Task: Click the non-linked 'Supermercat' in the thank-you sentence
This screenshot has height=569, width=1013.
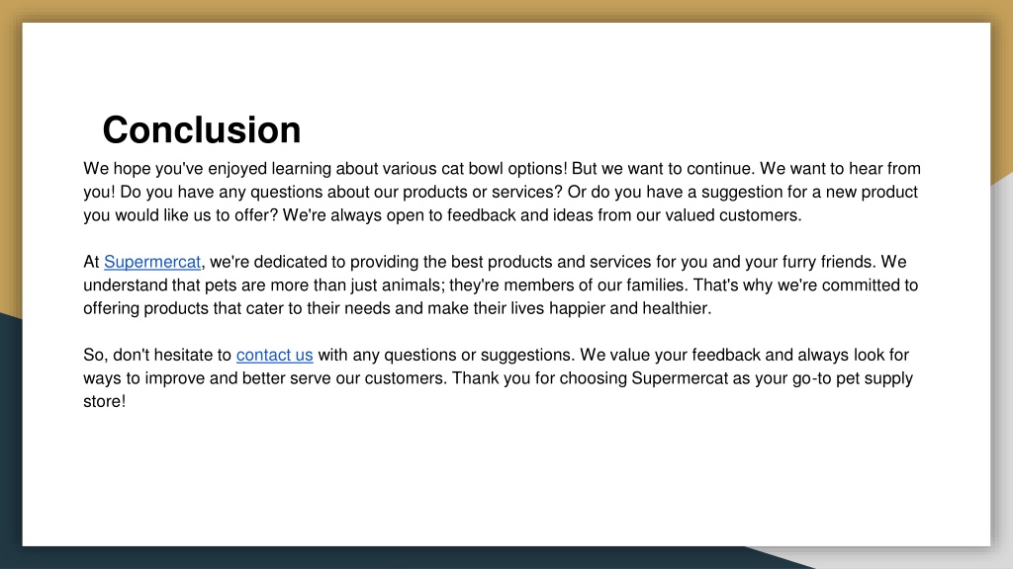Action: tap(680, 378)
